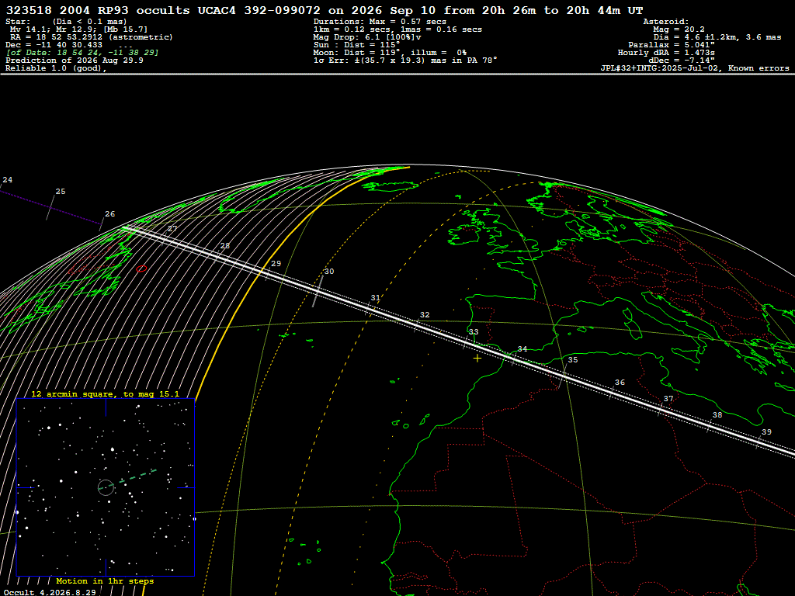Click 'Motion in 1hr steps' label
The image size is (795, 596).
click(105, 580)
